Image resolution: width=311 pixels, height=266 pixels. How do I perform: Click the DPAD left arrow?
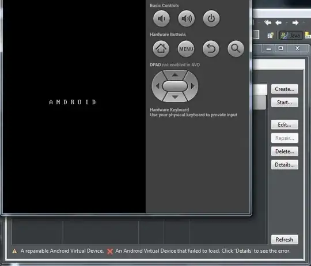coord(157,86)
